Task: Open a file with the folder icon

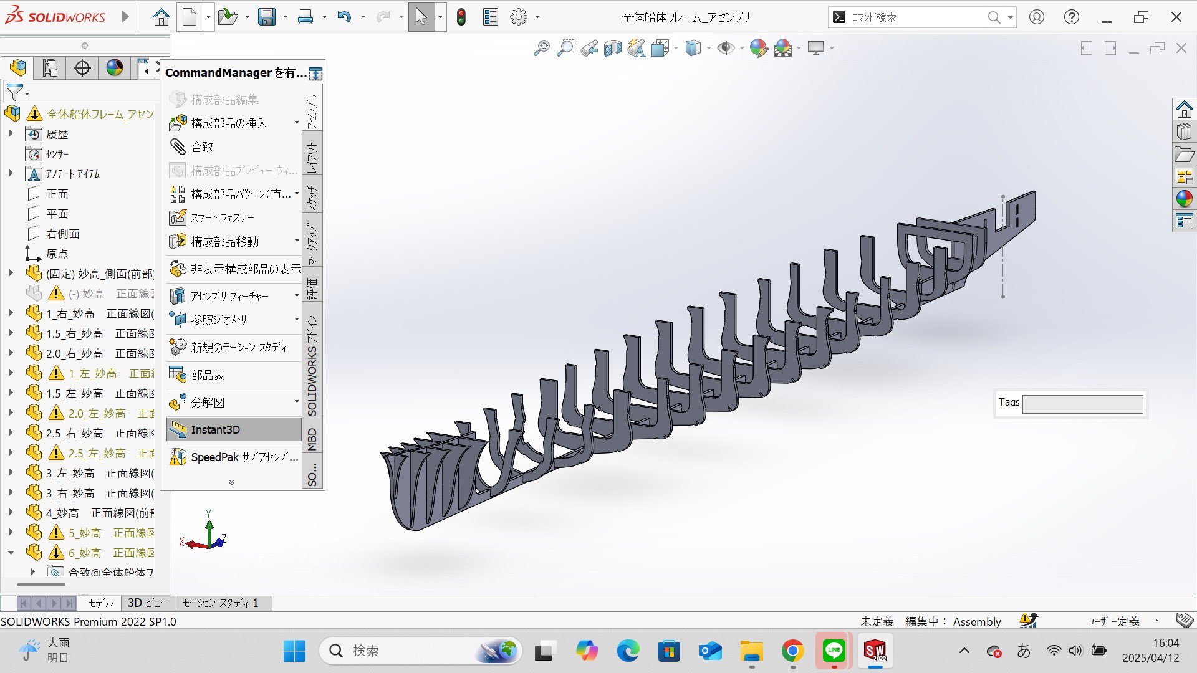Action: 228,17
